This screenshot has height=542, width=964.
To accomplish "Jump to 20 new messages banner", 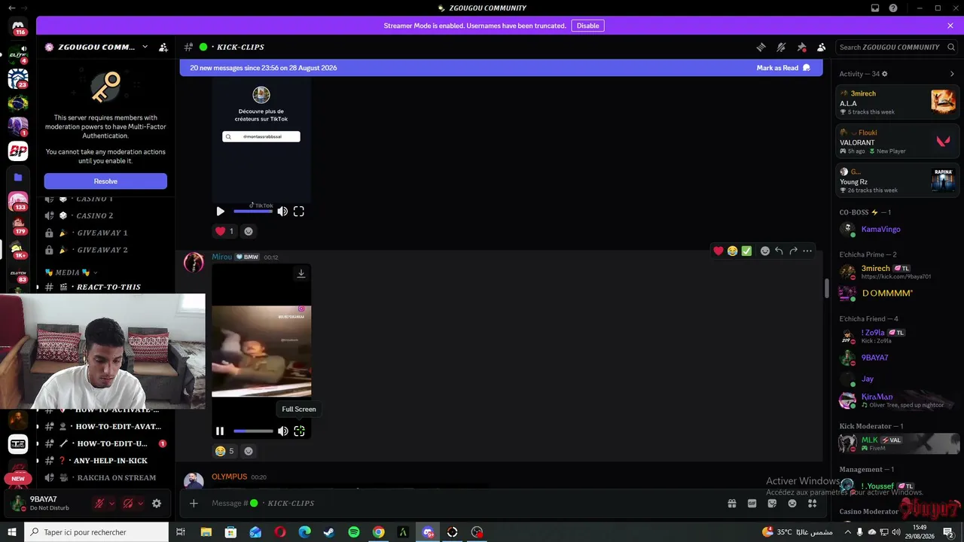I will point(263,68).
